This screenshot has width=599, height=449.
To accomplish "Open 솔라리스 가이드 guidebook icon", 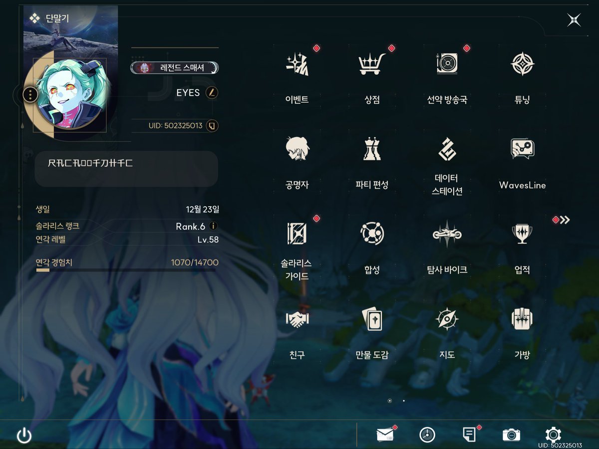I will click(x=297, y=233).
